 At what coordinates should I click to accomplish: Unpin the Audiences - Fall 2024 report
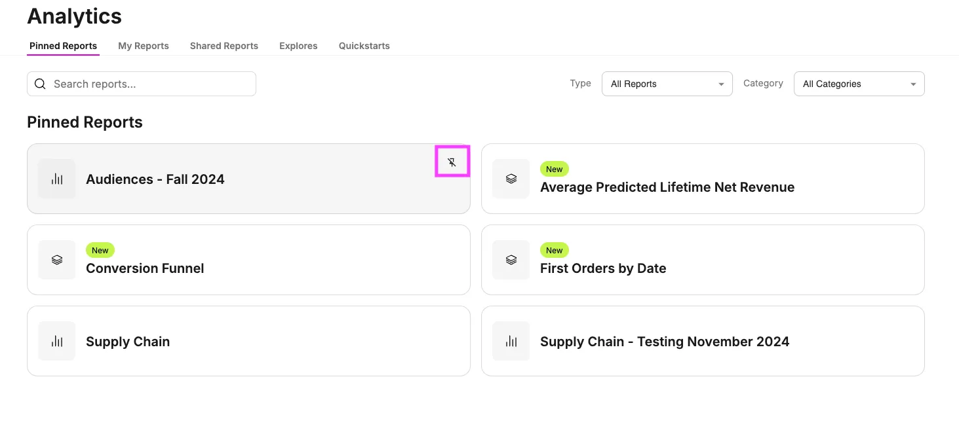(452, 162)
